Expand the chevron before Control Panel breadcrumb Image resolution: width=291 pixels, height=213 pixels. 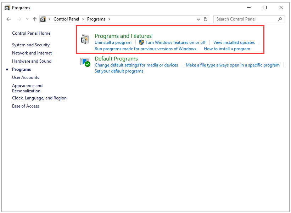tap(49, 19)
